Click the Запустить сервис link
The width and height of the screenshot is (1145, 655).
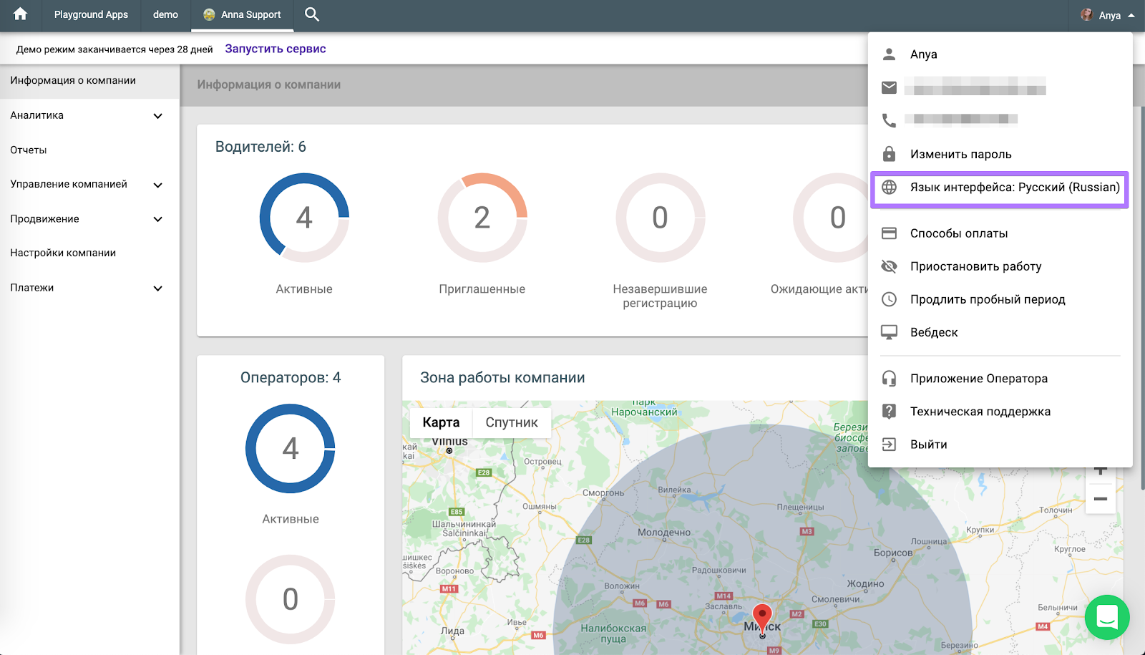[x=276, y=49]
